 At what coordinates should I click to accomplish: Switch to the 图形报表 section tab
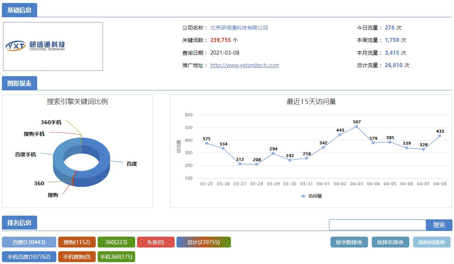pyautogui.click(x=20, y=83)
